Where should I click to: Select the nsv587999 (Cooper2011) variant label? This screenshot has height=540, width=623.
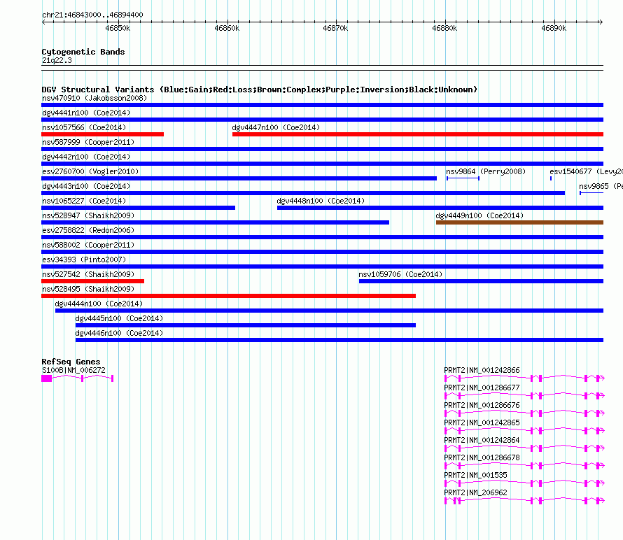[88, 142]
